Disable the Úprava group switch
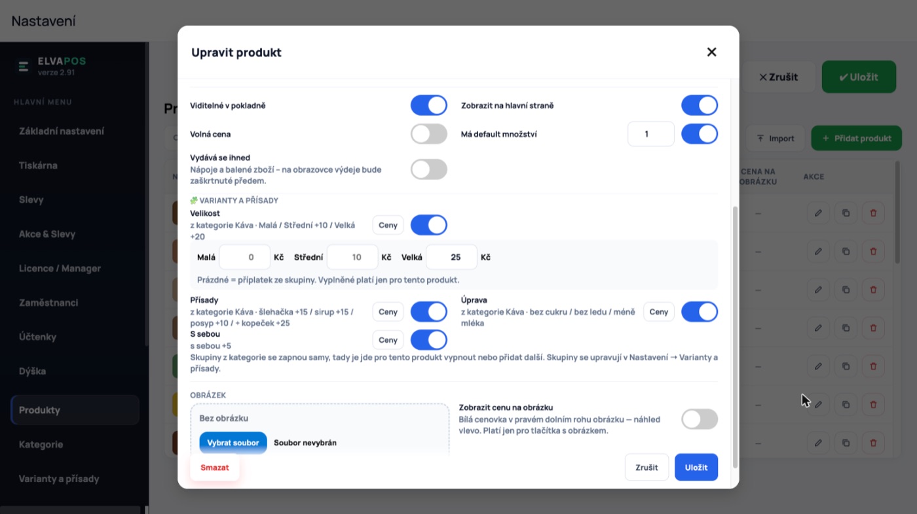917x514 pixels. click(x=700, y=312)
